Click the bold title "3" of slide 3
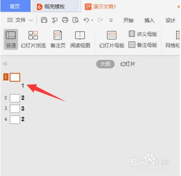 tap(23, 108)
